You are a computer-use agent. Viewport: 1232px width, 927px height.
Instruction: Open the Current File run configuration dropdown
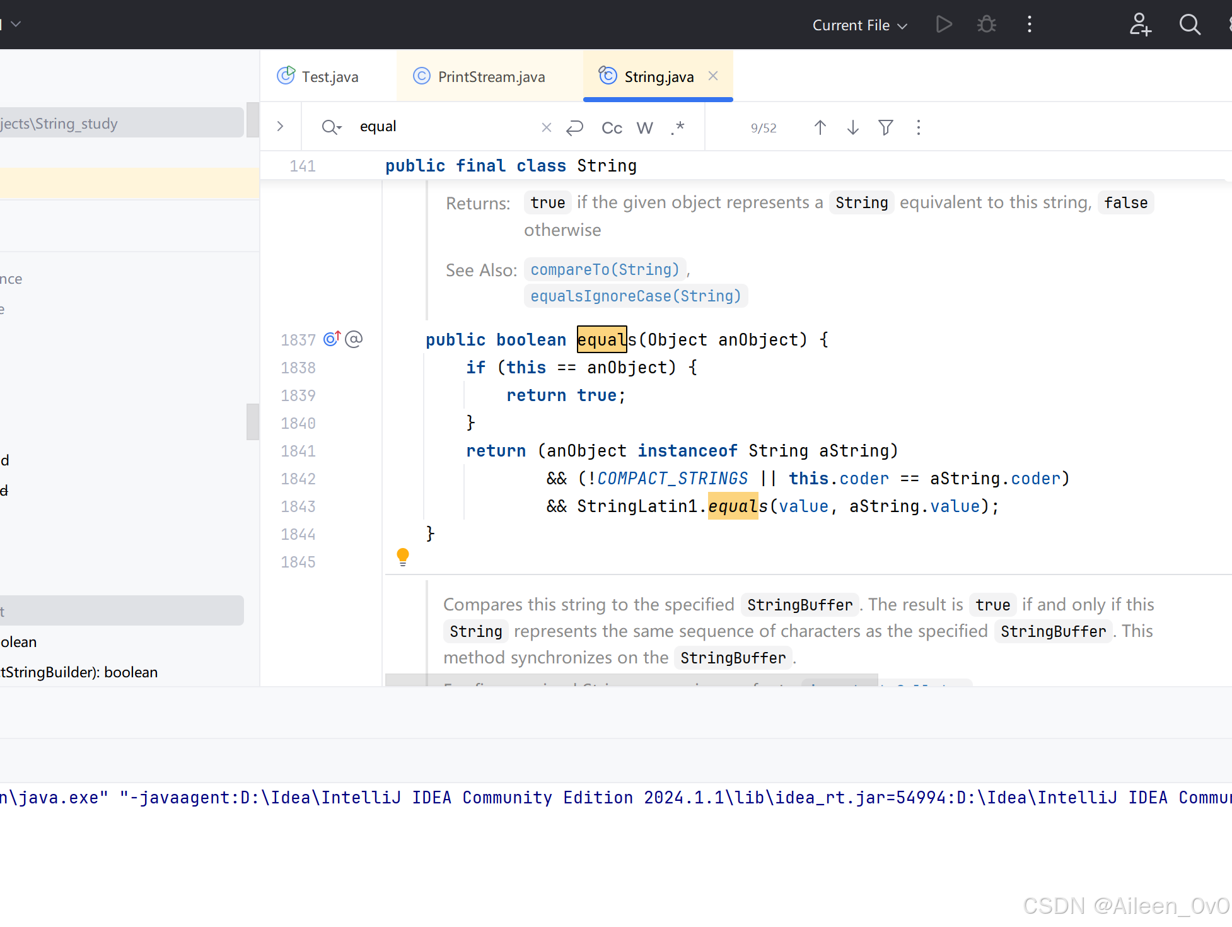pyautogui.click(x=859, y=25)
